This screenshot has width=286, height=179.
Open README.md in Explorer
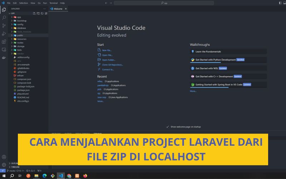(x=28, y=97)
